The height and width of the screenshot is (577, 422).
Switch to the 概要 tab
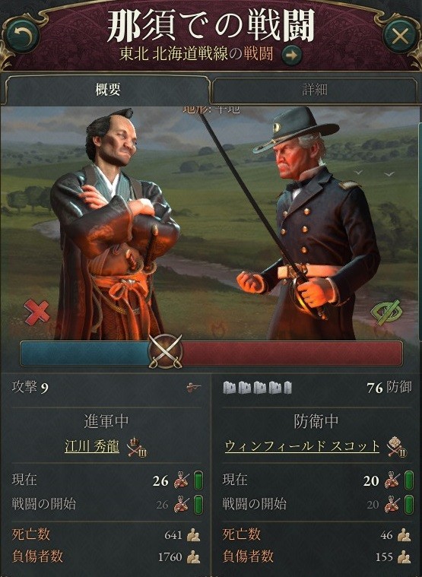click(107, 90)
